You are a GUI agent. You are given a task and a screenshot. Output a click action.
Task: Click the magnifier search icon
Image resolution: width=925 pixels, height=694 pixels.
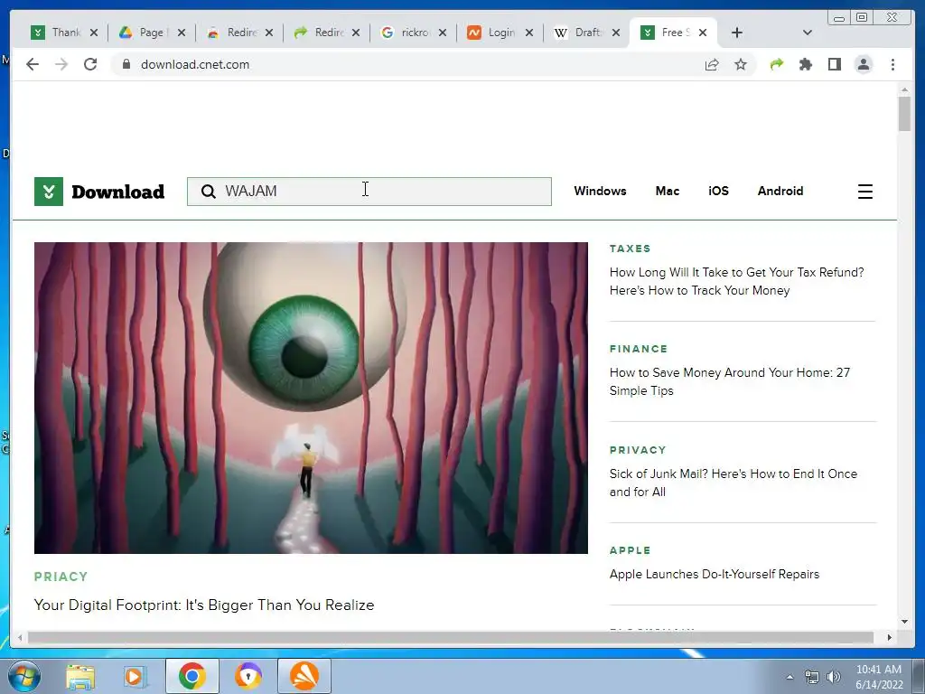tap(209, 192)
